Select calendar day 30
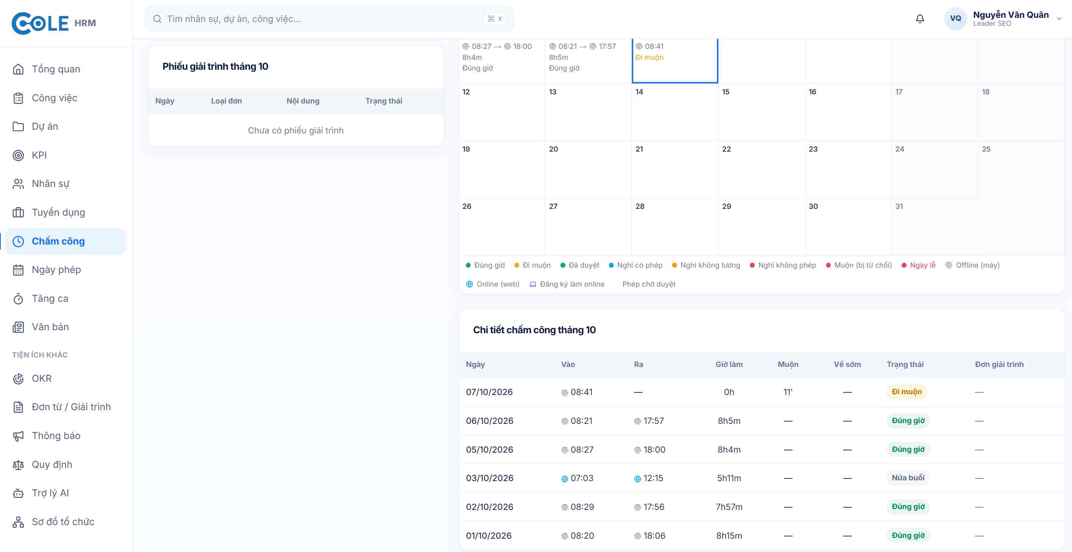1072x552 pixels. tap(848, 227)
